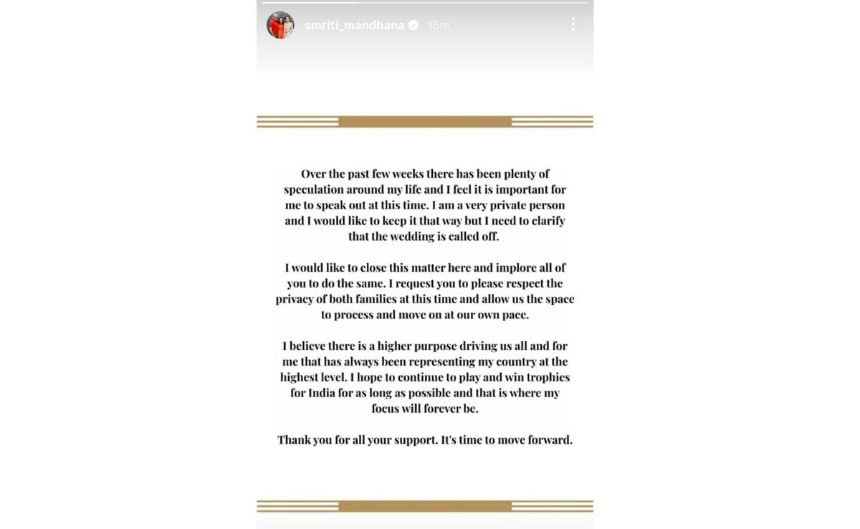Tap the paragraph starting "Over the past few weeks"
This screenshot has height=529, width=860.
(x=425, y=205)
